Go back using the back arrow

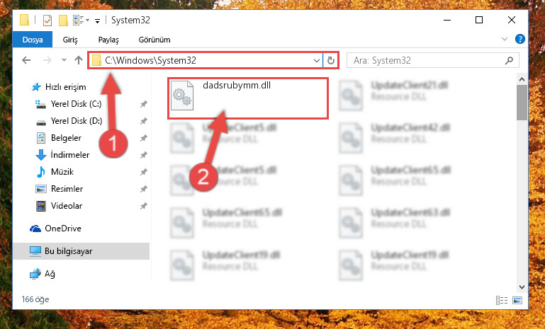(x=26, y=60)
